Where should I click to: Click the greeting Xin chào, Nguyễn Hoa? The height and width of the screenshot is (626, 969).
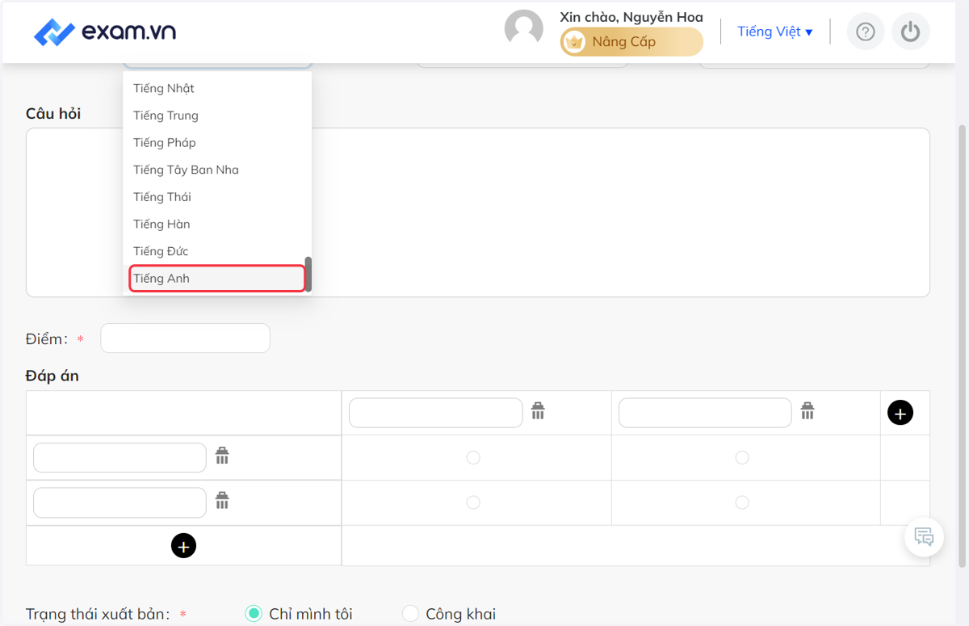coord(631,17)
